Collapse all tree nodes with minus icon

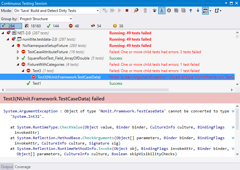tap(183, 10)
